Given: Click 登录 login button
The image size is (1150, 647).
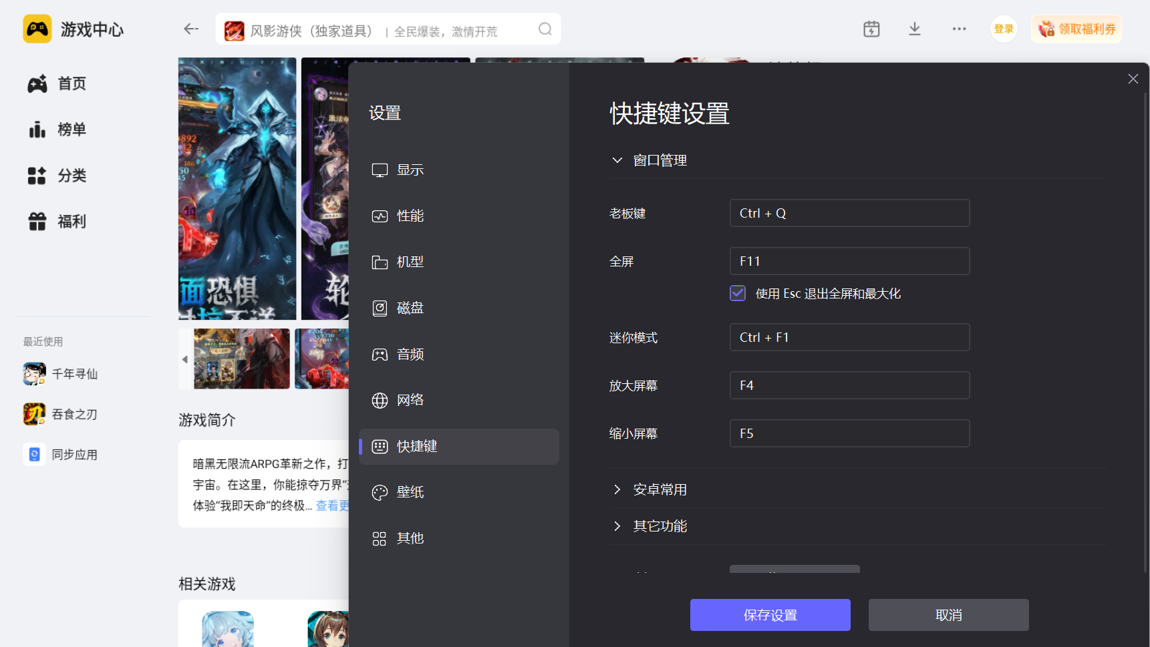Looking at the screenshot, I should pos(1004,29).
